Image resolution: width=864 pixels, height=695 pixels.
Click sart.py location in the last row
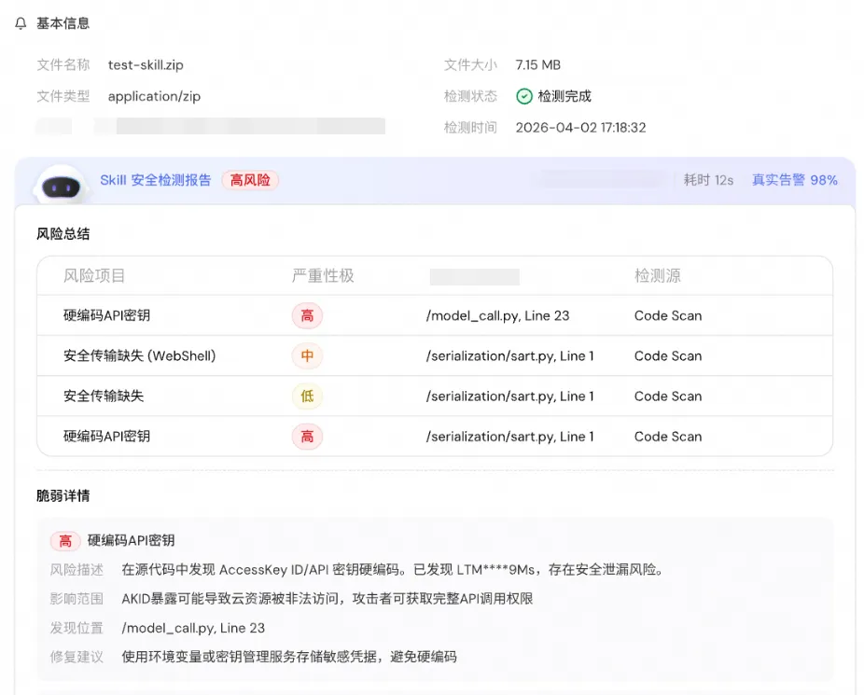click(509, 437)
